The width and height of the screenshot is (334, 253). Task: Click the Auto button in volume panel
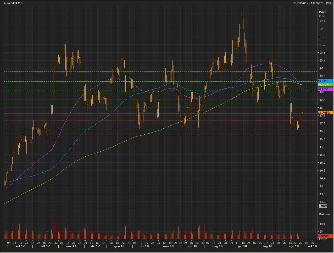coord(323,238)
